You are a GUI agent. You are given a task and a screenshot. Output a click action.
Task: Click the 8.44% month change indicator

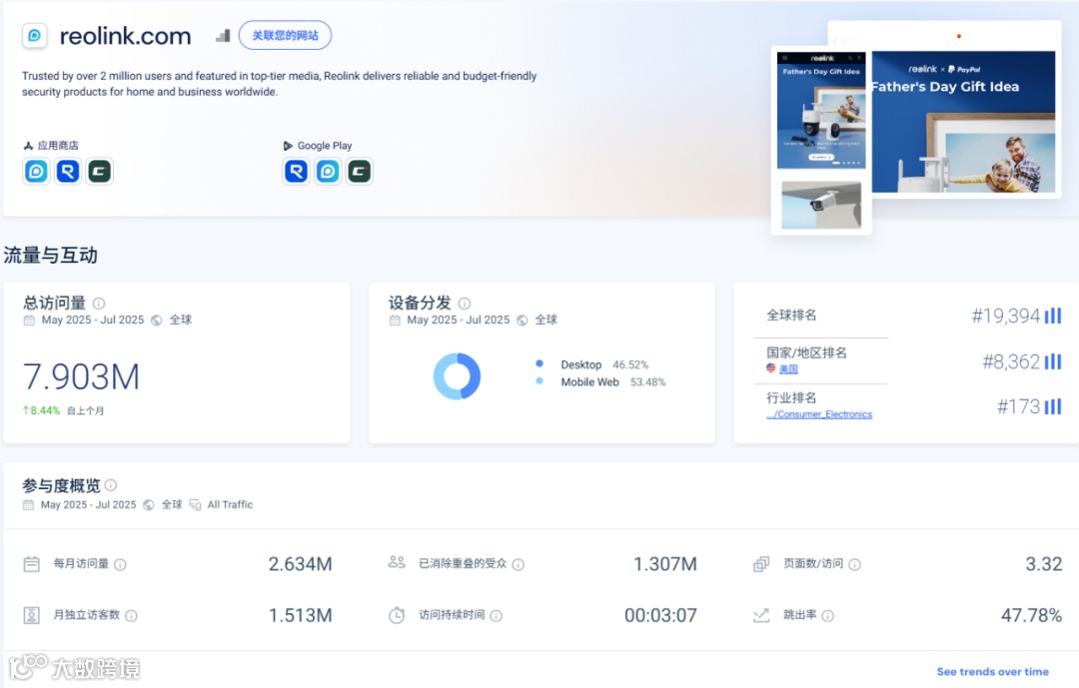pos(41,410)
